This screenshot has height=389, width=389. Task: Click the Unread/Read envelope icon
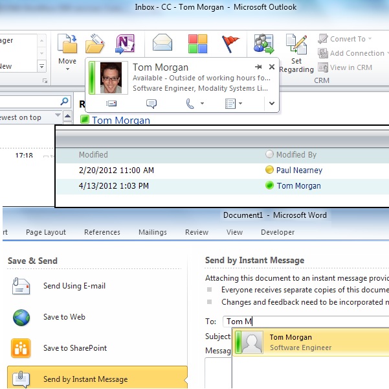tap(162, 43)
